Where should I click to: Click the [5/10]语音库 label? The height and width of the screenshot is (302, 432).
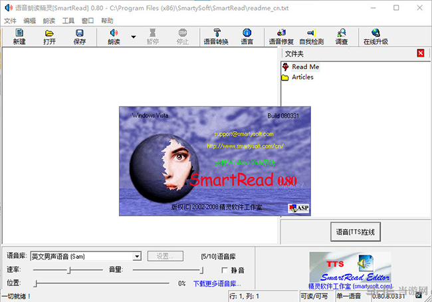(x=218, y=257)
